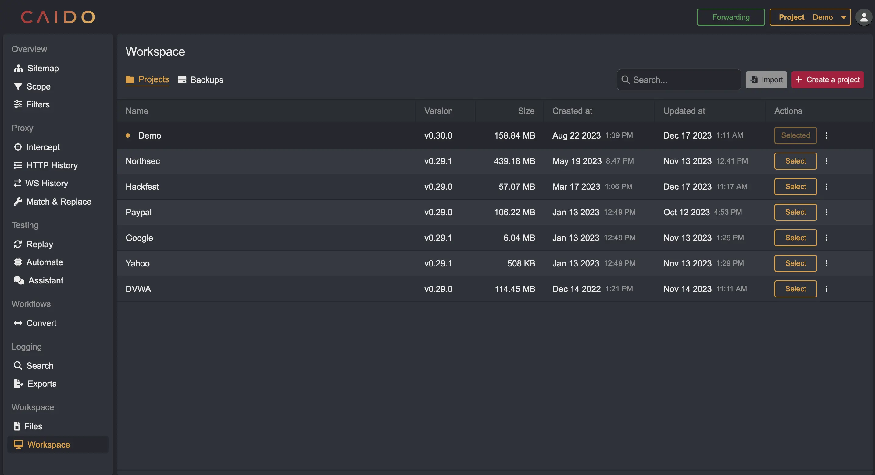Viewport: 875px width, 475px height.
Task: Open the Sitemap icon in sidebar
Action: (18, 68)
